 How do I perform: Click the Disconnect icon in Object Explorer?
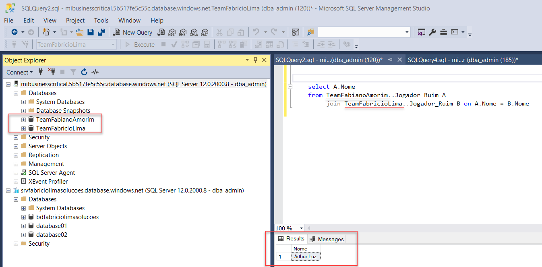coord(52,72)
